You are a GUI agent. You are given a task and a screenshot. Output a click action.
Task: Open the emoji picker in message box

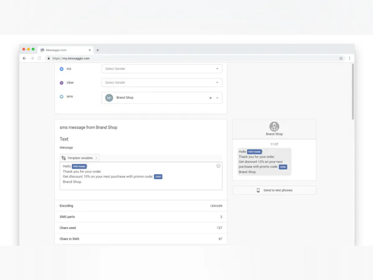coord(218,166)
